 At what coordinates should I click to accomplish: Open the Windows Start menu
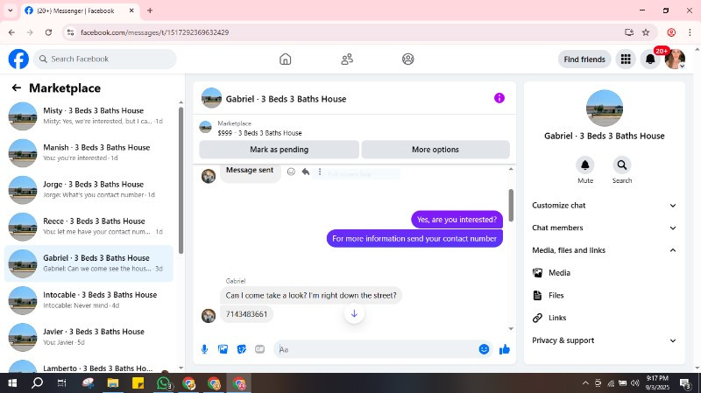coord(12,383)
